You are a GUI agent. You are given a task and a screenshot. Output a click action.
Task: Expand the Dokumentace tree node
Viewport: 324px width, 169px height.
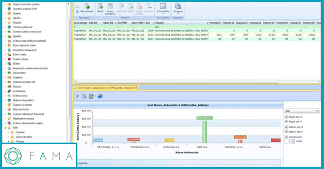(5, 73)
